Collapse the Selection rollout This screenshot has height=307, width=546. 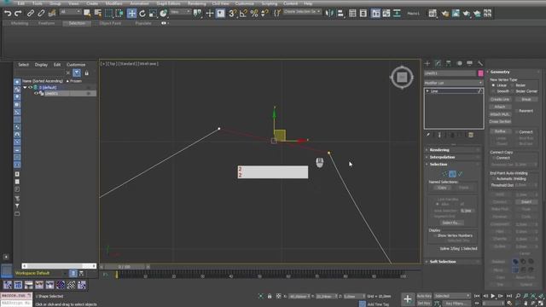click(453, 164)
